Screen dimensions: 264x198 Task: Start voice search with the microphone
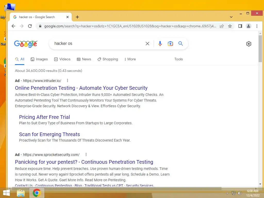point(160,44)
